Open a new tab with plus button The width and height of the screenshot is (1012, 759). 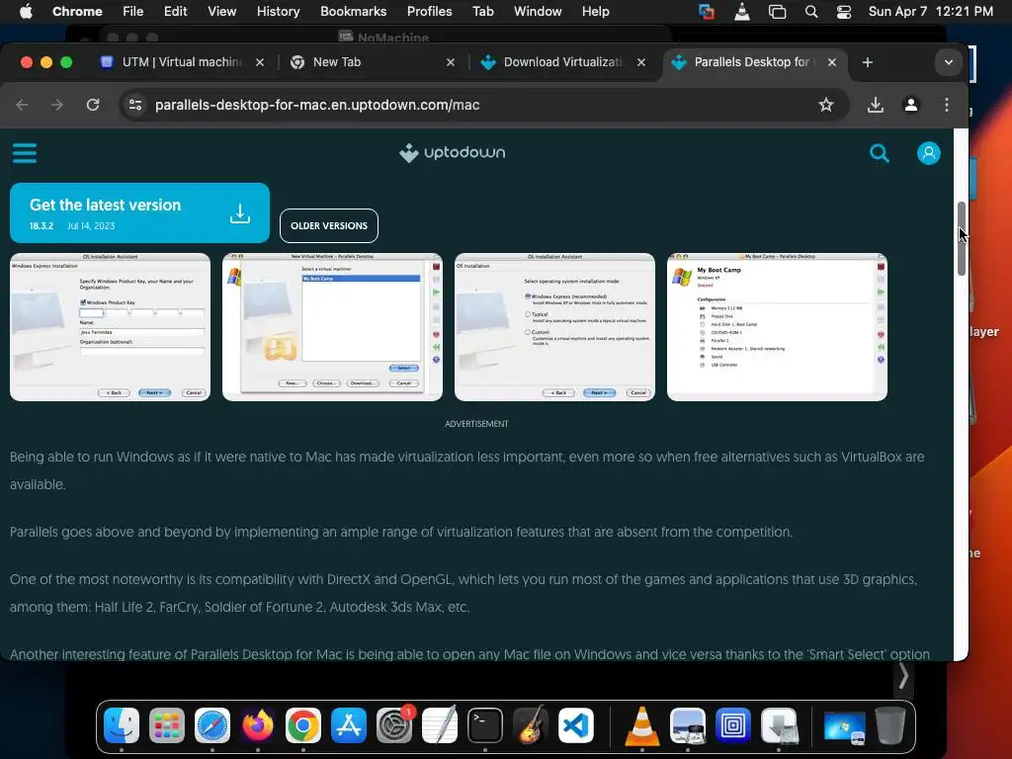868,62
